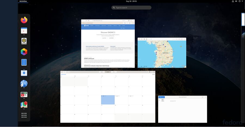245x127 pixels.
Task: Select the Clip 1 row in Sound Recorder
Action: point(182,100)
